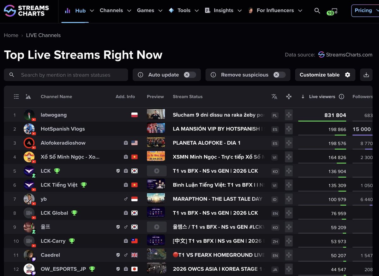
Task: Click the briefcase icon in Alofokeradioshow row
Action: pyautogui.click(x=126, y=143)
